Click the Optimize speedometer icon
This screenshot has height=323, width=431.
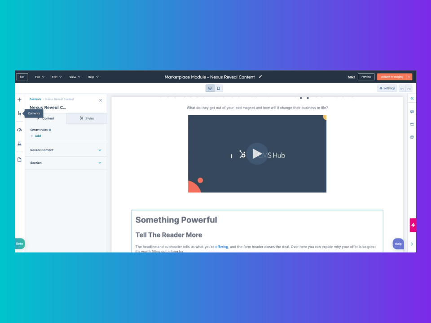coord(19,130)
